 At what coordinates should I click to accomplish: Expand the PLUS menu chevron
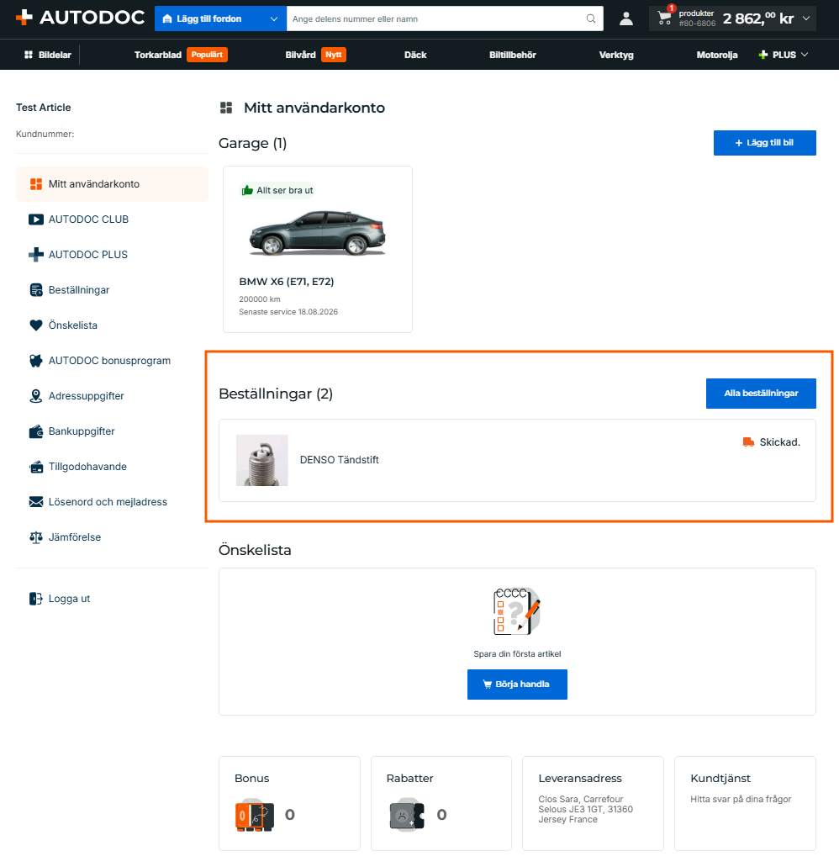click(805, 54)
